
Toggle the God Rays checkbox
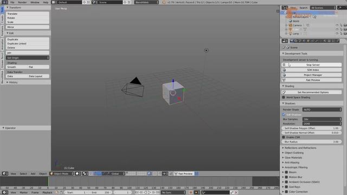click(x=286, y=187)
